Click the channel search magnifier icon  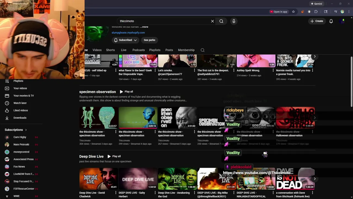(202, 50)
